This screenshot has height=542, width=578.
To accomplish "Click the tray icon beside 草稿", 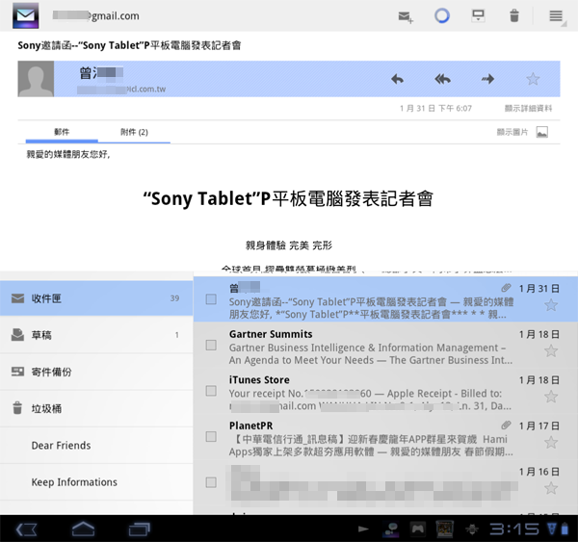I will pyautogui.click(x=17, y=335).
